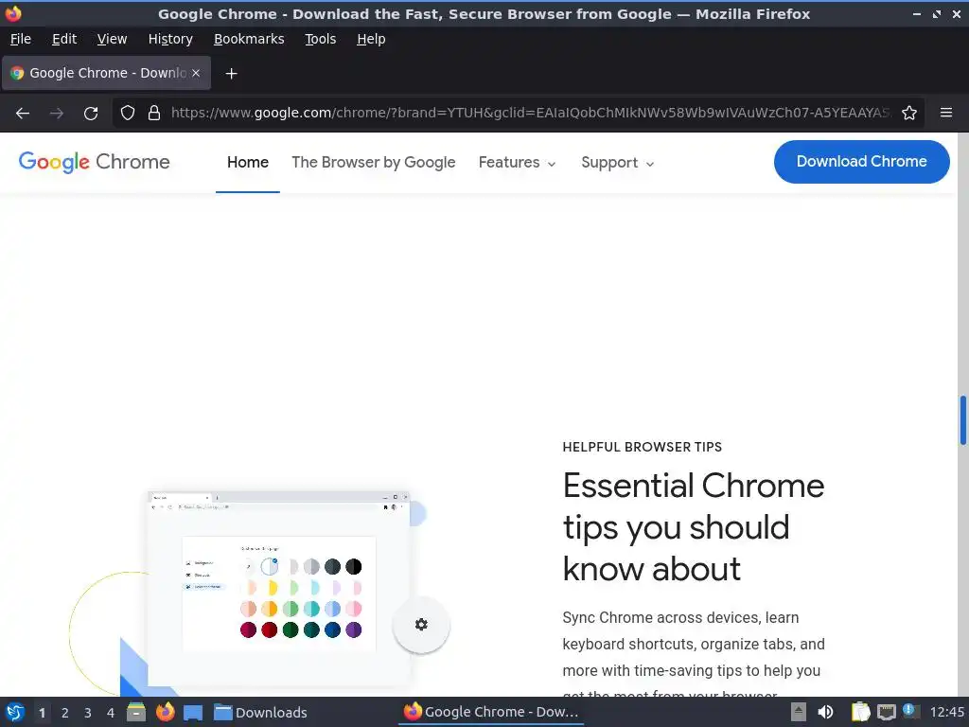Open the Edit menu
Screen dimensions: 969x727
point(64,39)
